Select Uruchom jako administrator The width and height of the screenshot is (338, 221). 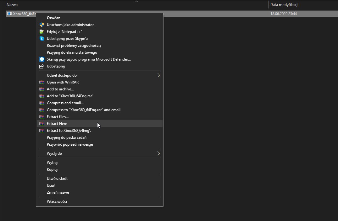tap(100, 25)
